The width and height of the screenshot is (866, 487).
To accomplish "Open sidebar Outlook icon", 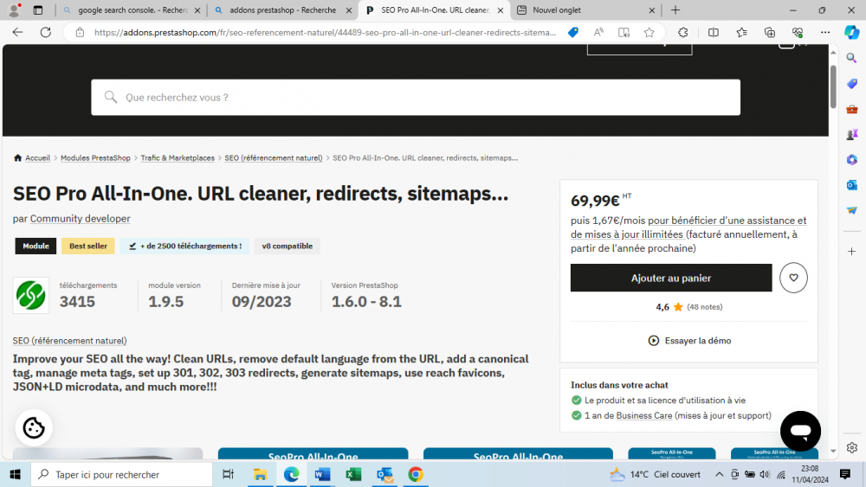I will point(851,185).
